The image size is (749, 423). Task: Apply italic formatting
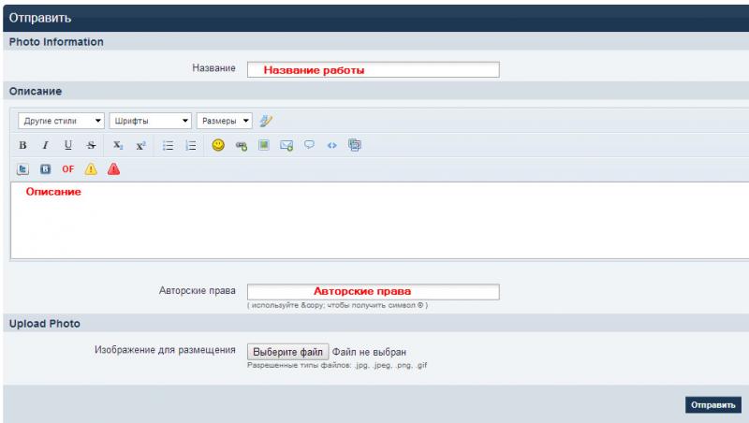45,145
